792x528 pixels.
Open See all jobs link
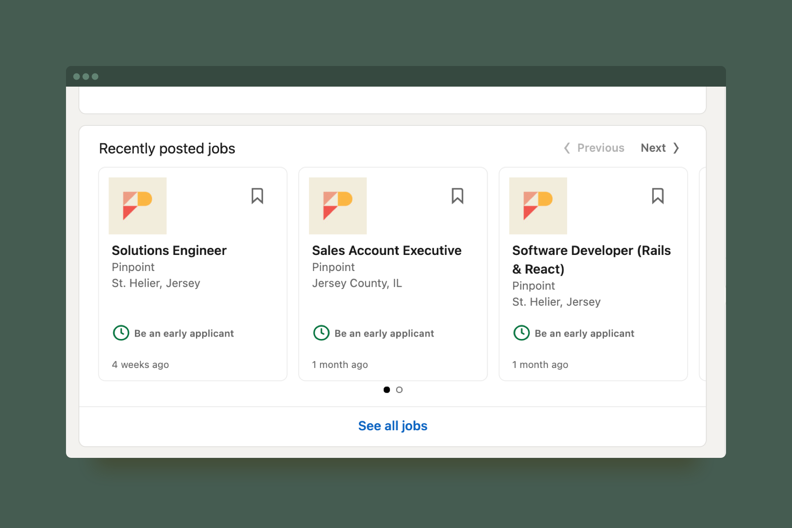[392, 426]
